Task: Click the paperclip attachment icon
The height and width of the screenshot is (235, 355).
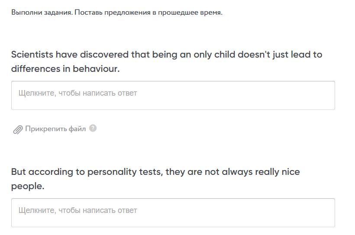Action: pyautogui.click(x=17, y=129)
